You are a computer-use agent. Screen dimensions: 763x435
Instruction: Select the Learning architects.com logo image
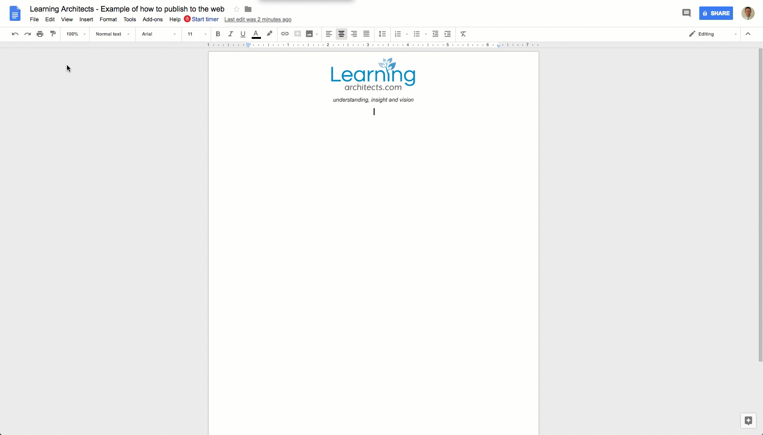pos(373,74)
